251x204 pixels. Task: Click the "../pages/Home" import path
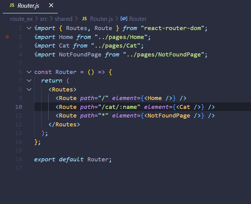tap(121, 37)
